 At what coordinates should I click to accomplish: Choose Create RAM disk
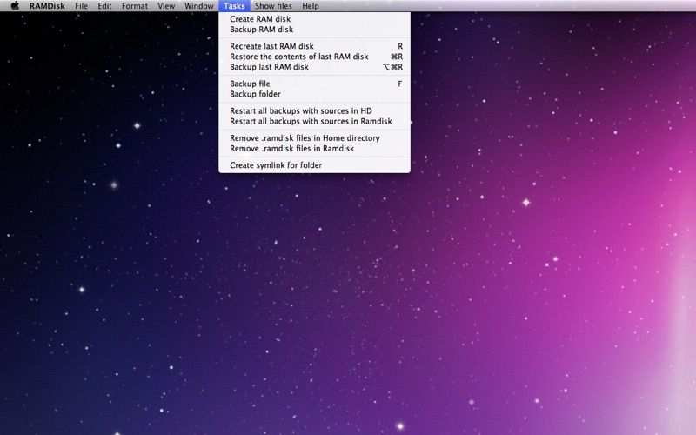click(x=314, y=19)
